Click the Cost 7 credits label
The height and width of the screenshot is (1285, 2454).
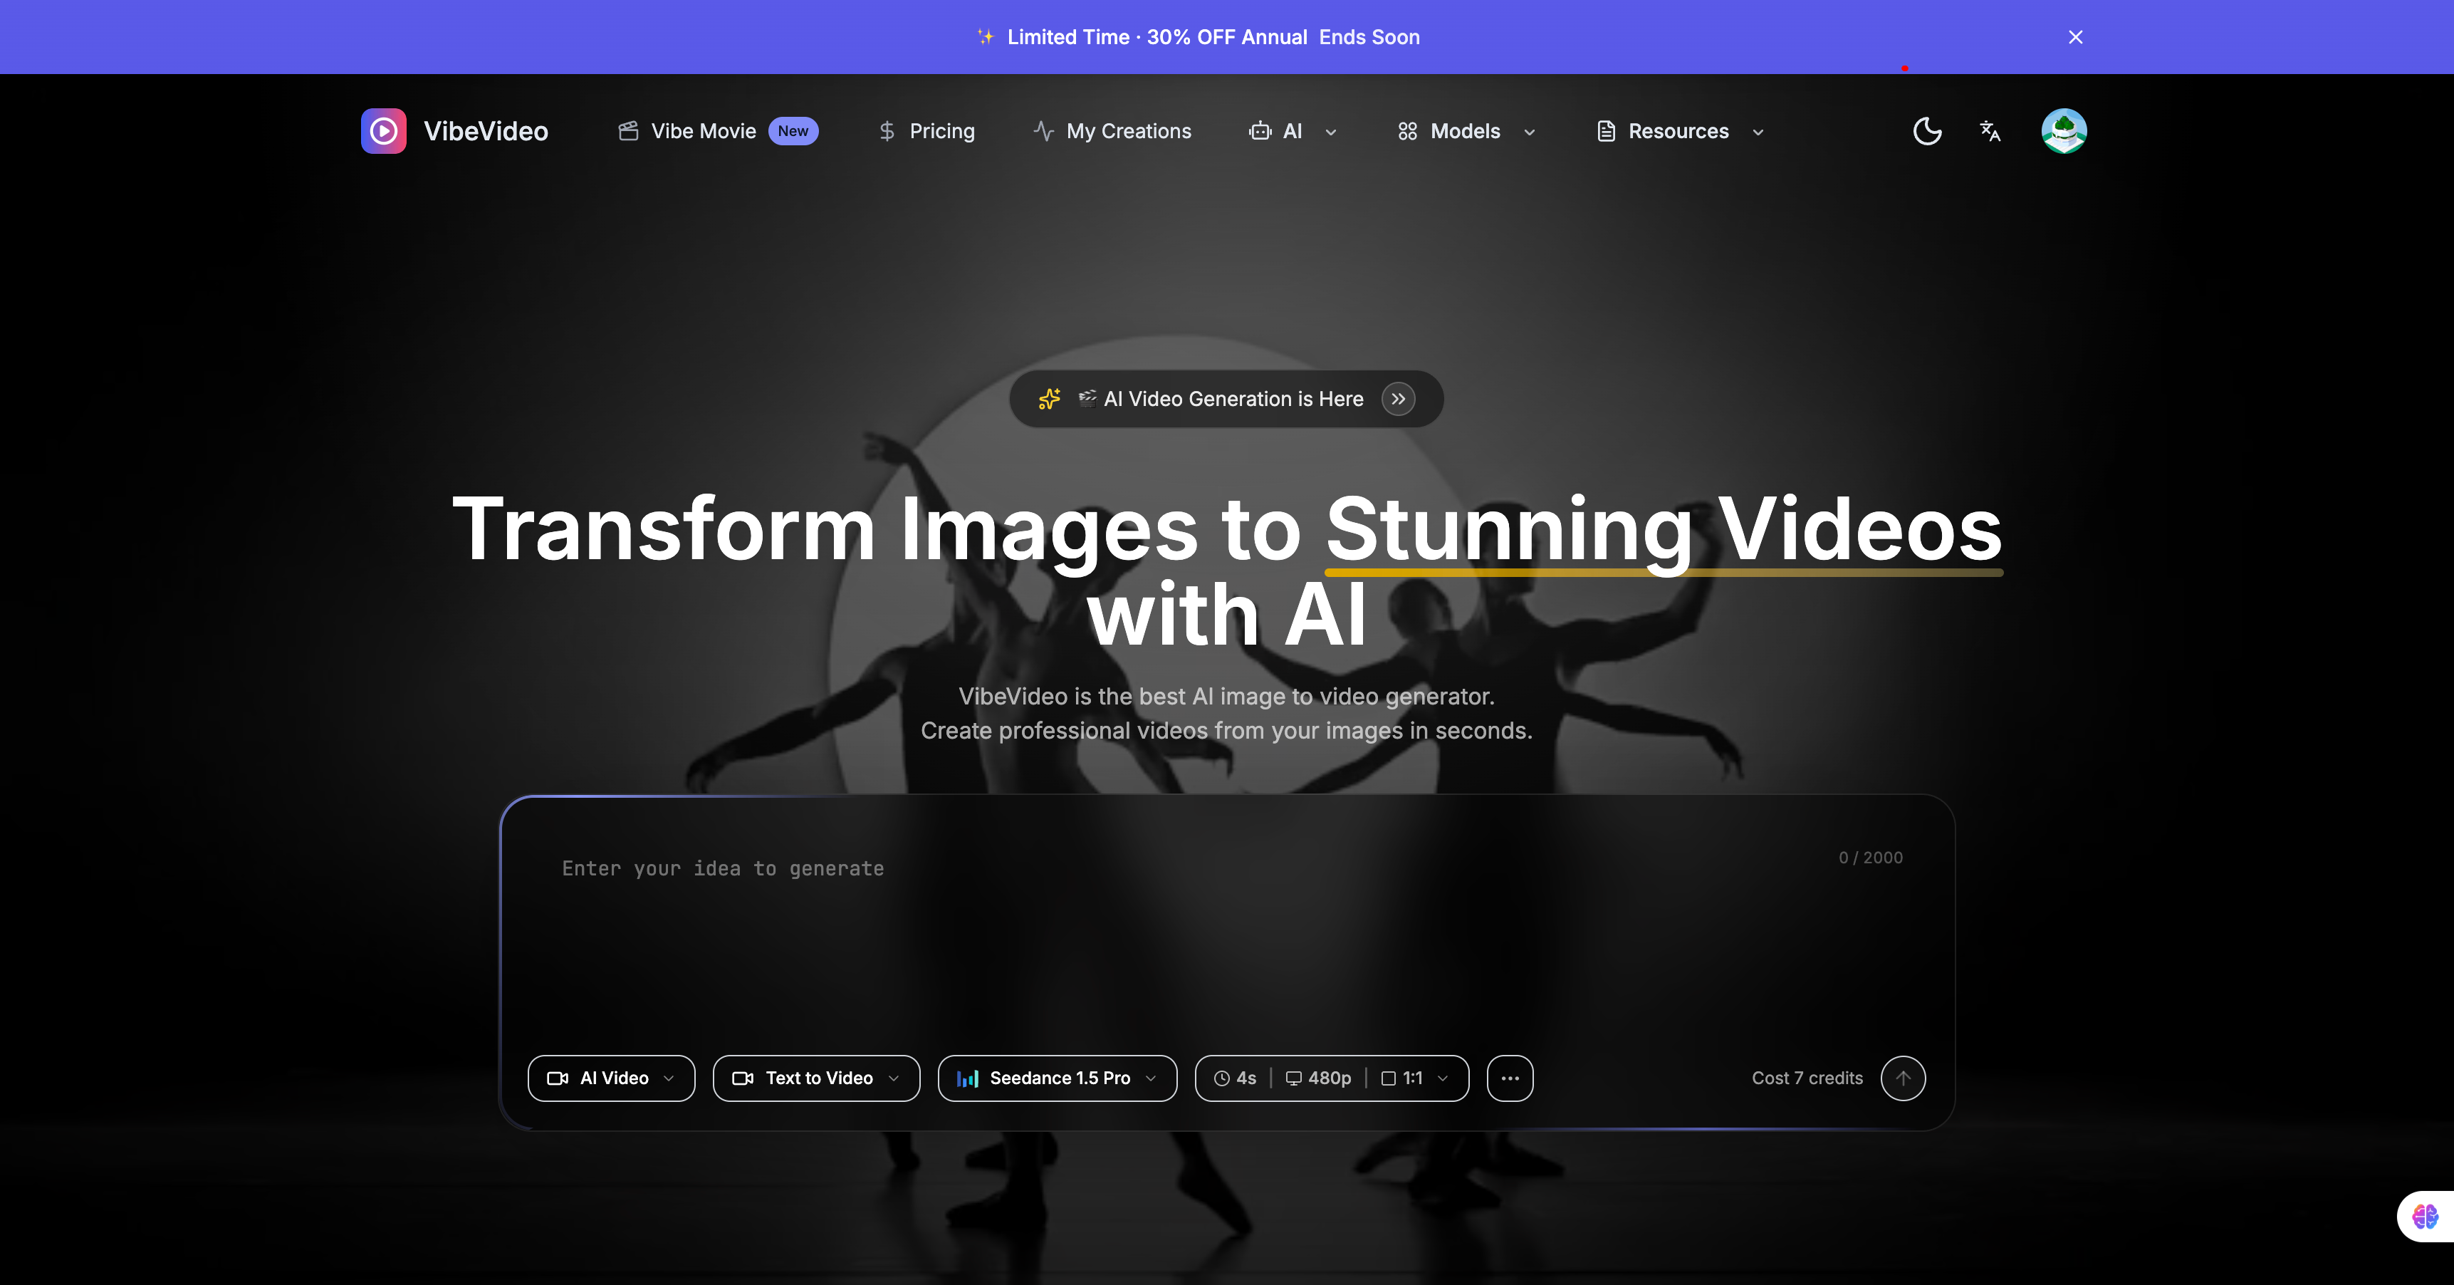[1807, 1078]
